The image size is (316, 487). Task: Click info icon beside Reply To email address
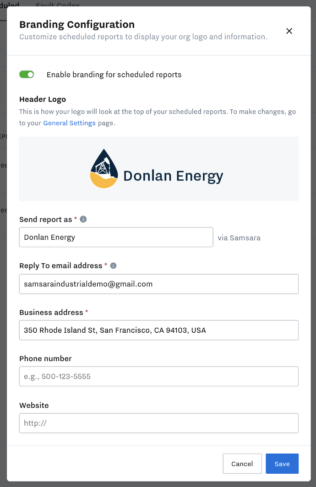pos(114,265)
